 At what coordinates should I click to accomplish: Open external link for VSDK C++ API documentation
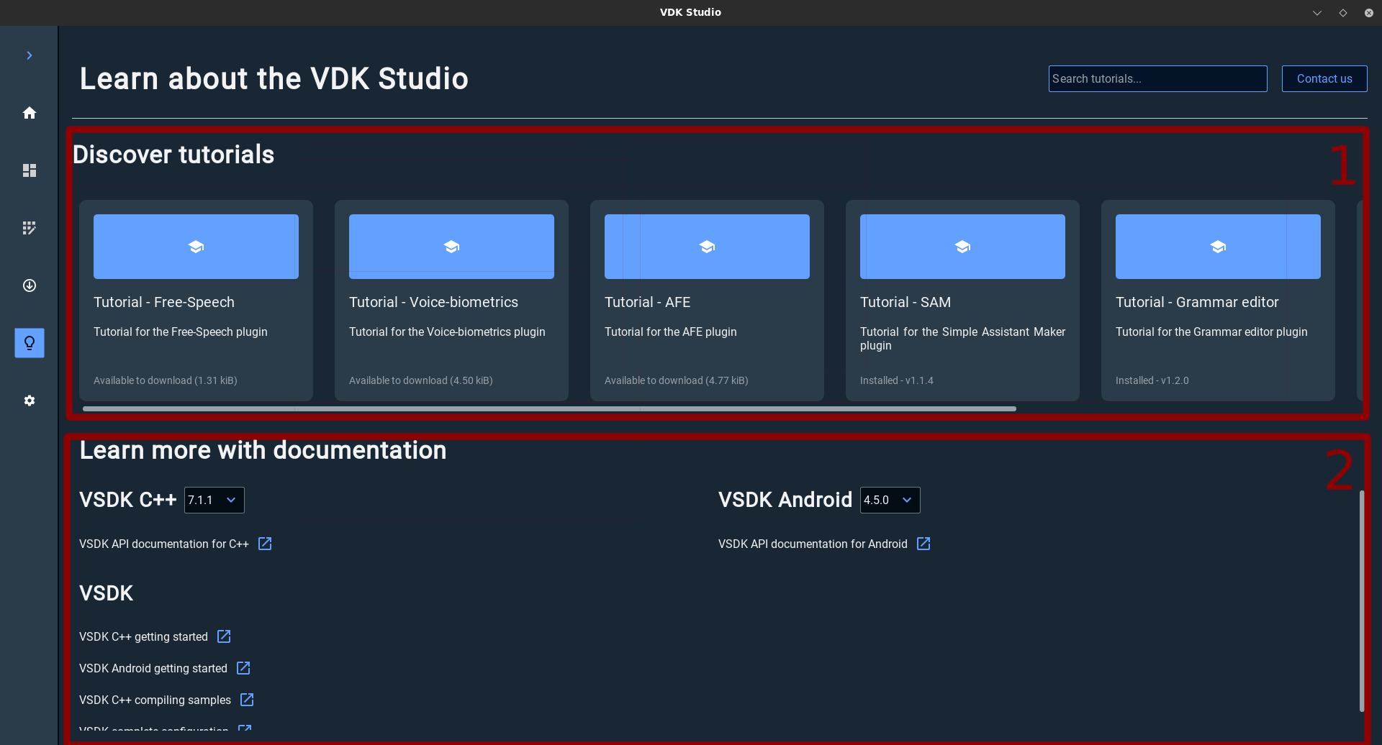[x=265, y=544]
